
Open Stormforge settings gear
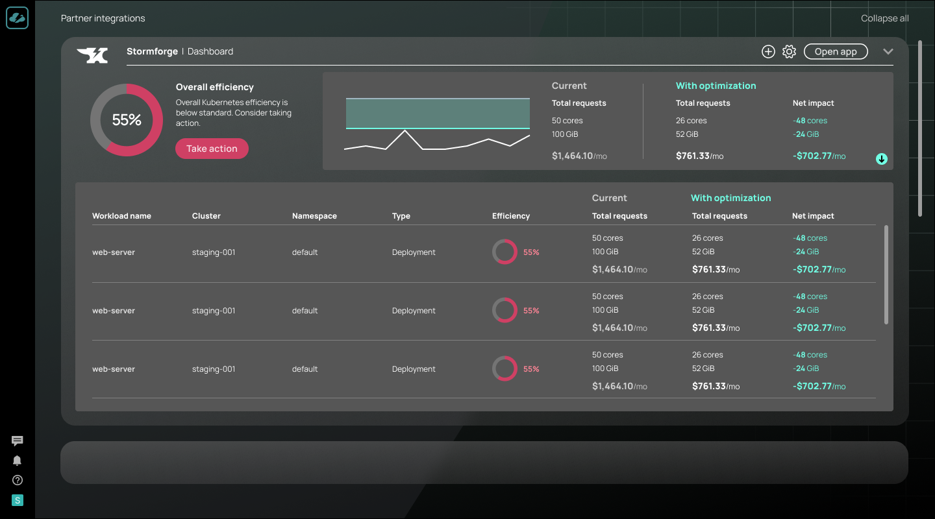[x=789, y=52]
